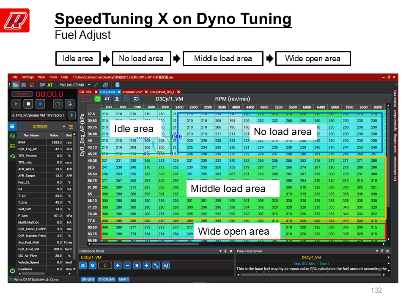Click the green refresh icon above the map
Image resolution: width=406 pixels, height=304 pixels.
pos(98,99)
